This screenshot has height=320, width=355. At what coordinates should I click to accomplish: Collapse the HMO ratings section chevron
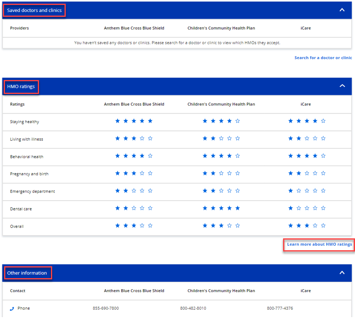[342, 86]
